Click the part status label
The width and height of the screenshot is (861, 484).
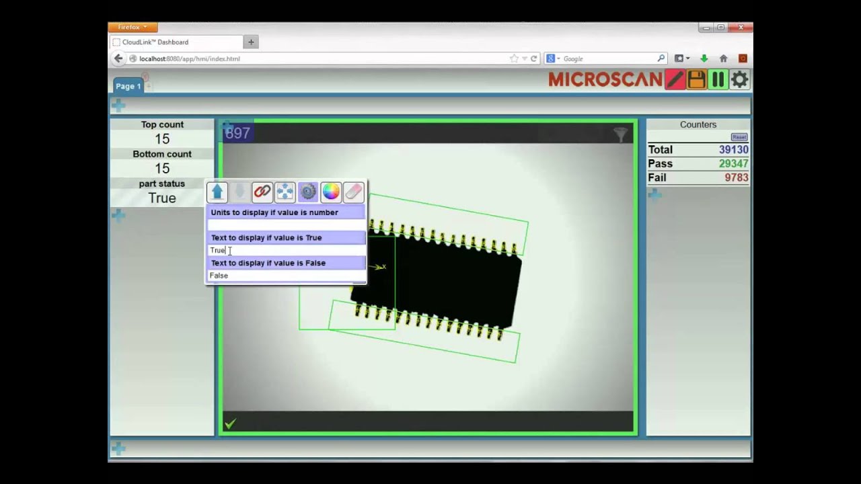tap(162, 184)
